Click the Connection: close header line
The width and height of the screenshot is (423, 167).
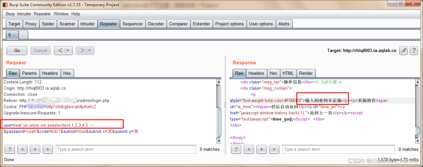coord(20,94)
